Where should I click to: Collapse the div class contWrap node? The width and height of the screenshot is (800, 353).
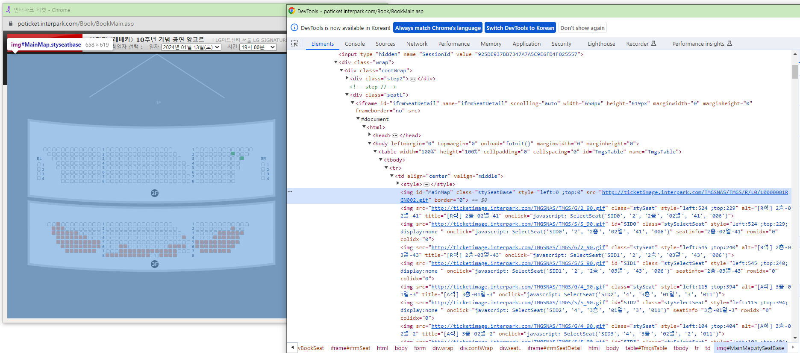[341, 71]
